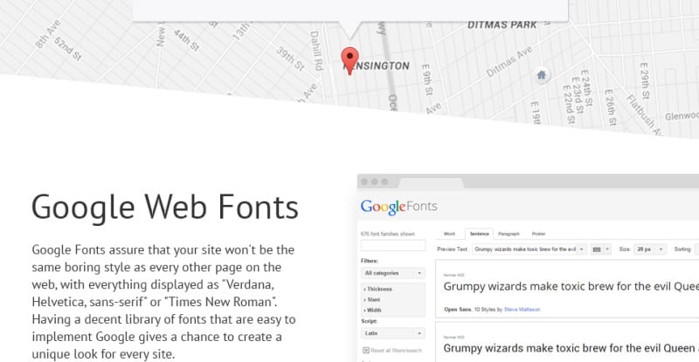The image size is (699, 362).
Task: Click the E 29th St street label
Action: click(x=645, y=80)
